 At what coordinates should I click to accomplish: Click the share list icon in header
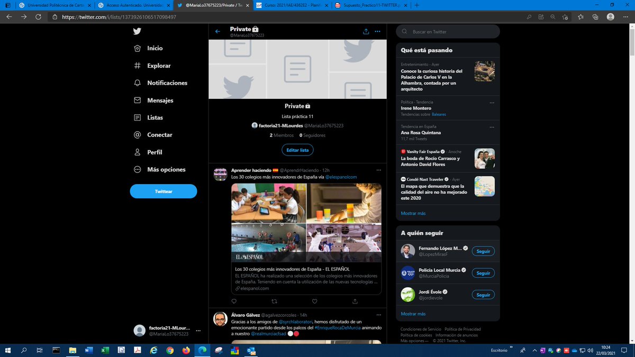[366, 31]
